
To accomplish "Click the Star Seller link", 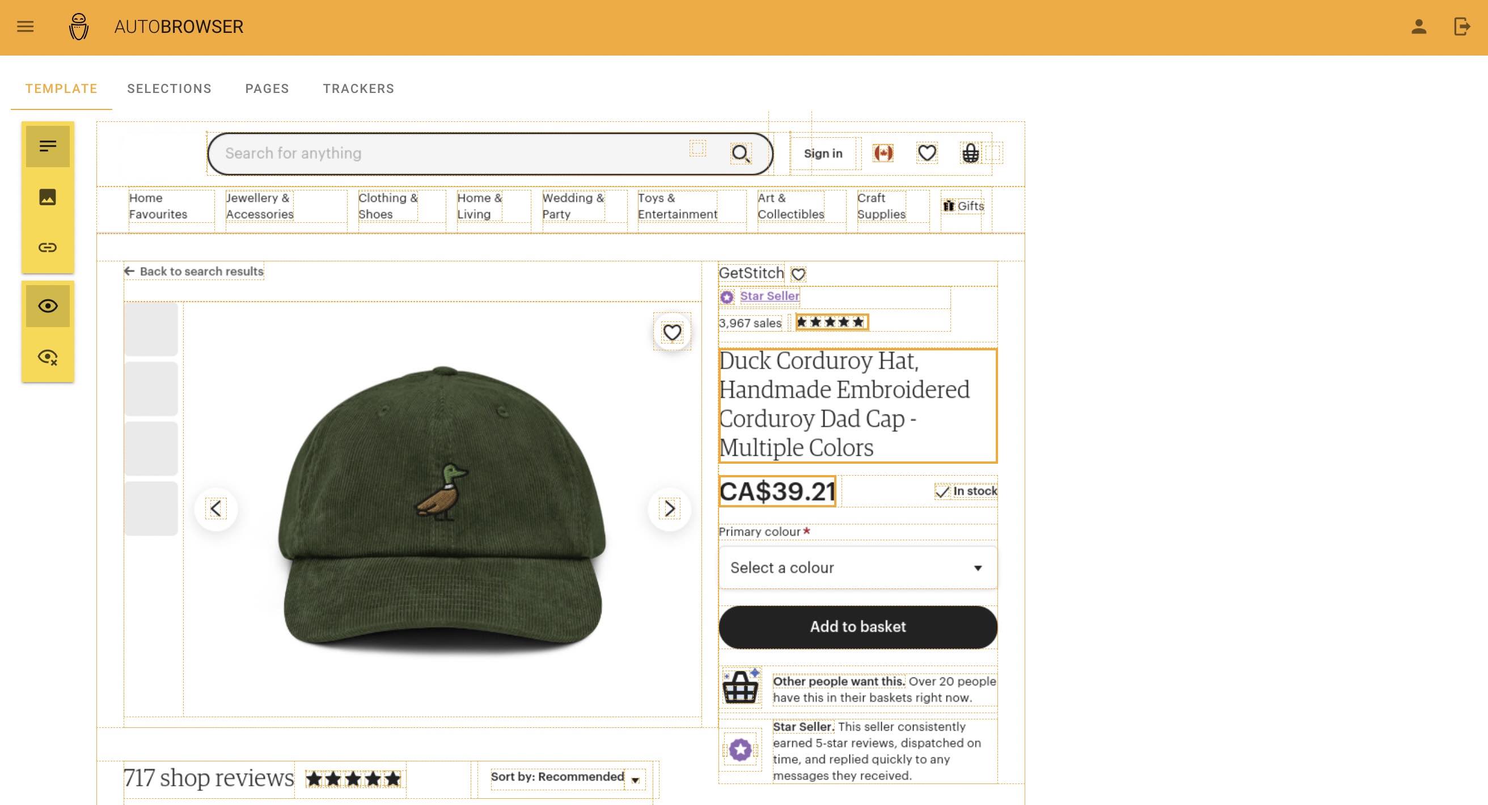I will (x=770, y=296).
